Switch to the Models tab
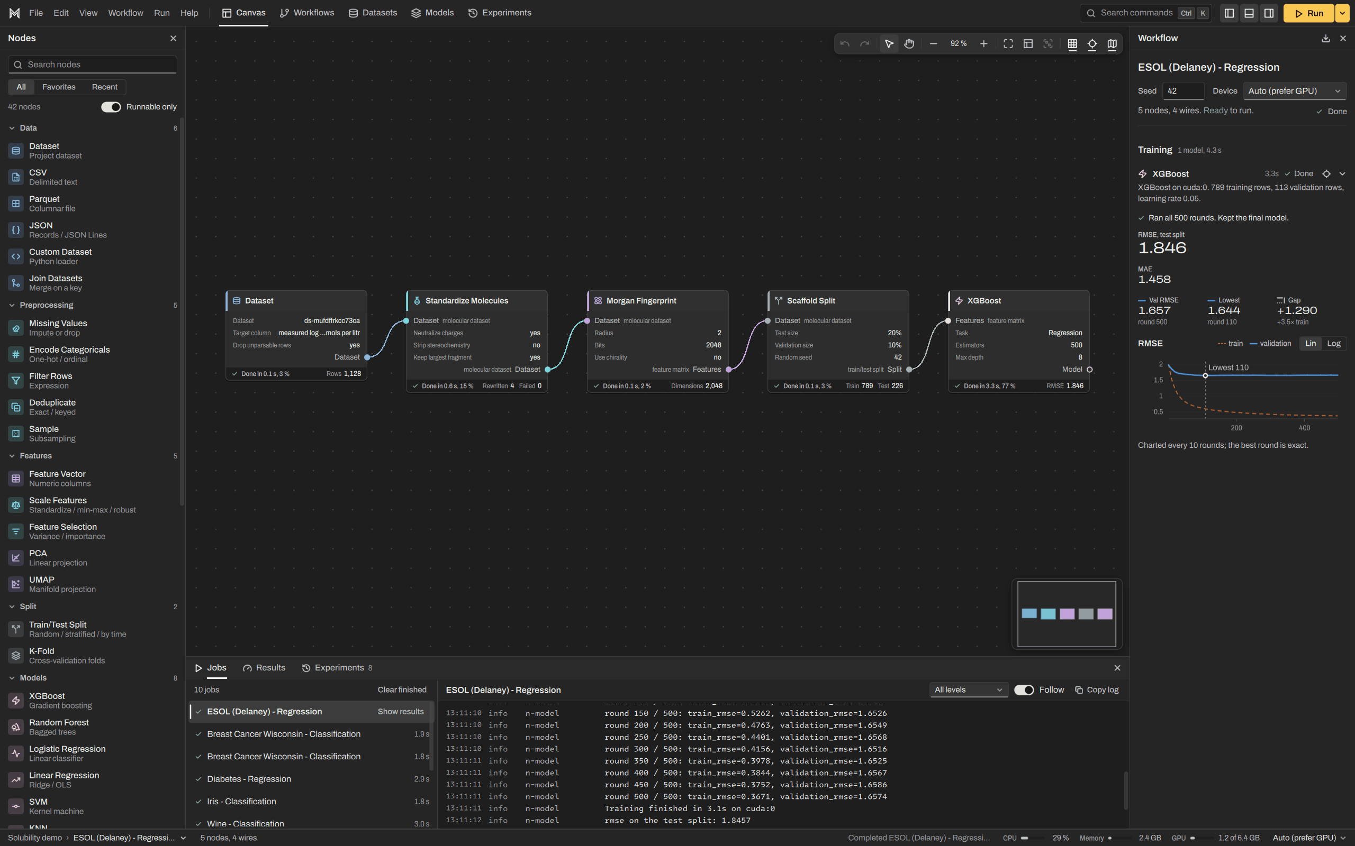Screen dimensions: 1355x846 (x=432, y=13)
